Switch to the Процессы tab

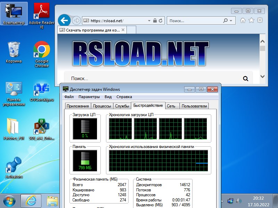point(102,106)
